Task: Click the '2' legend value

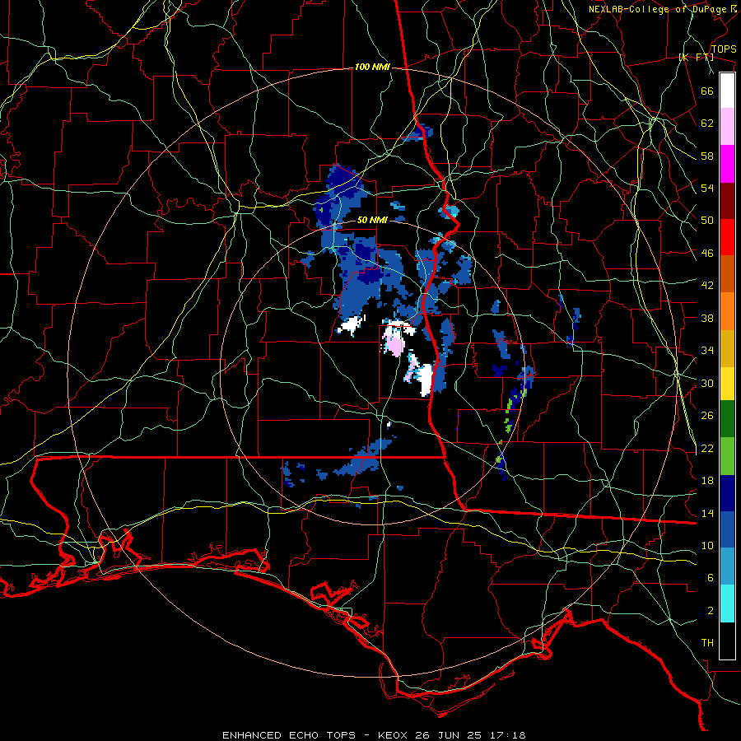Action: 711,611
